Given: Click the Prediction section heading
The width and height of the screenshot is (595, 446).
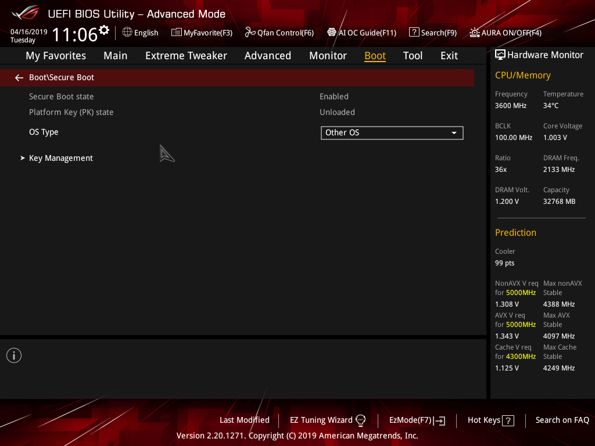Looking at the screenshot, I should pos(515,232).
